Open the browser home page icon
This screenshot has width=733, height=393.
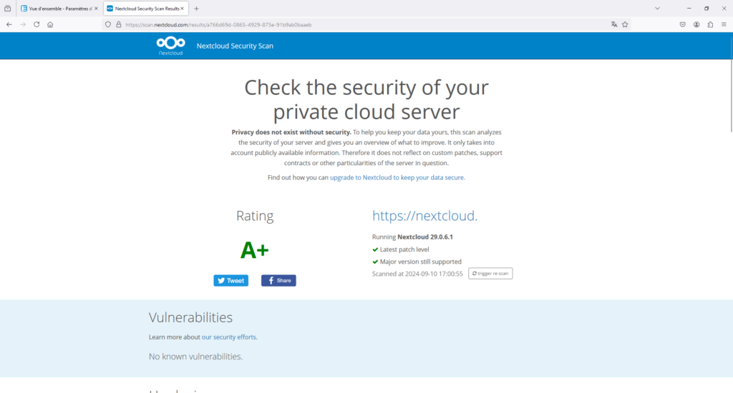pos(50,25)
